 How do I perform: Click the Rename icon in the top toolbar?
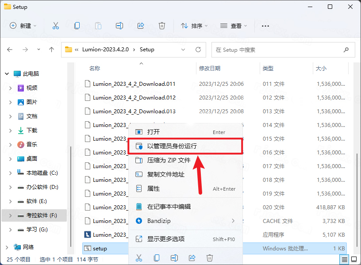pos(119,26)
